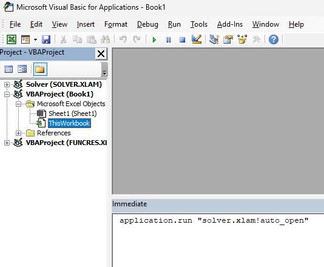The image size is (324, 267).
Task: Click the Redo arrow icon
Action: (x=137, y=39)
